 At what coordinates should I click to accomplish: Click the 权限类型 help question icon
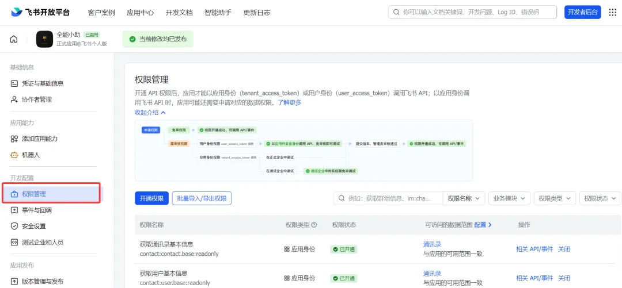(314, 225)
